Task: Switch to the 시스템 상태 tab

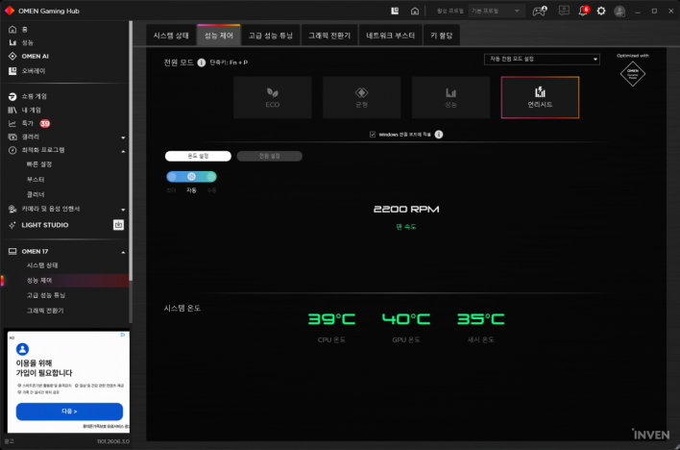Action: (171, 36)
